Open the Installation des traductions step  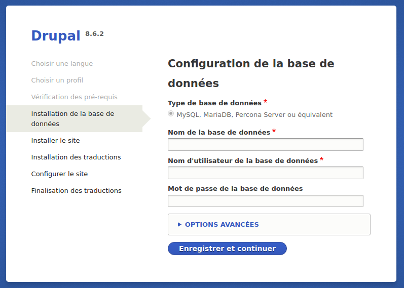tap(76, 157)
